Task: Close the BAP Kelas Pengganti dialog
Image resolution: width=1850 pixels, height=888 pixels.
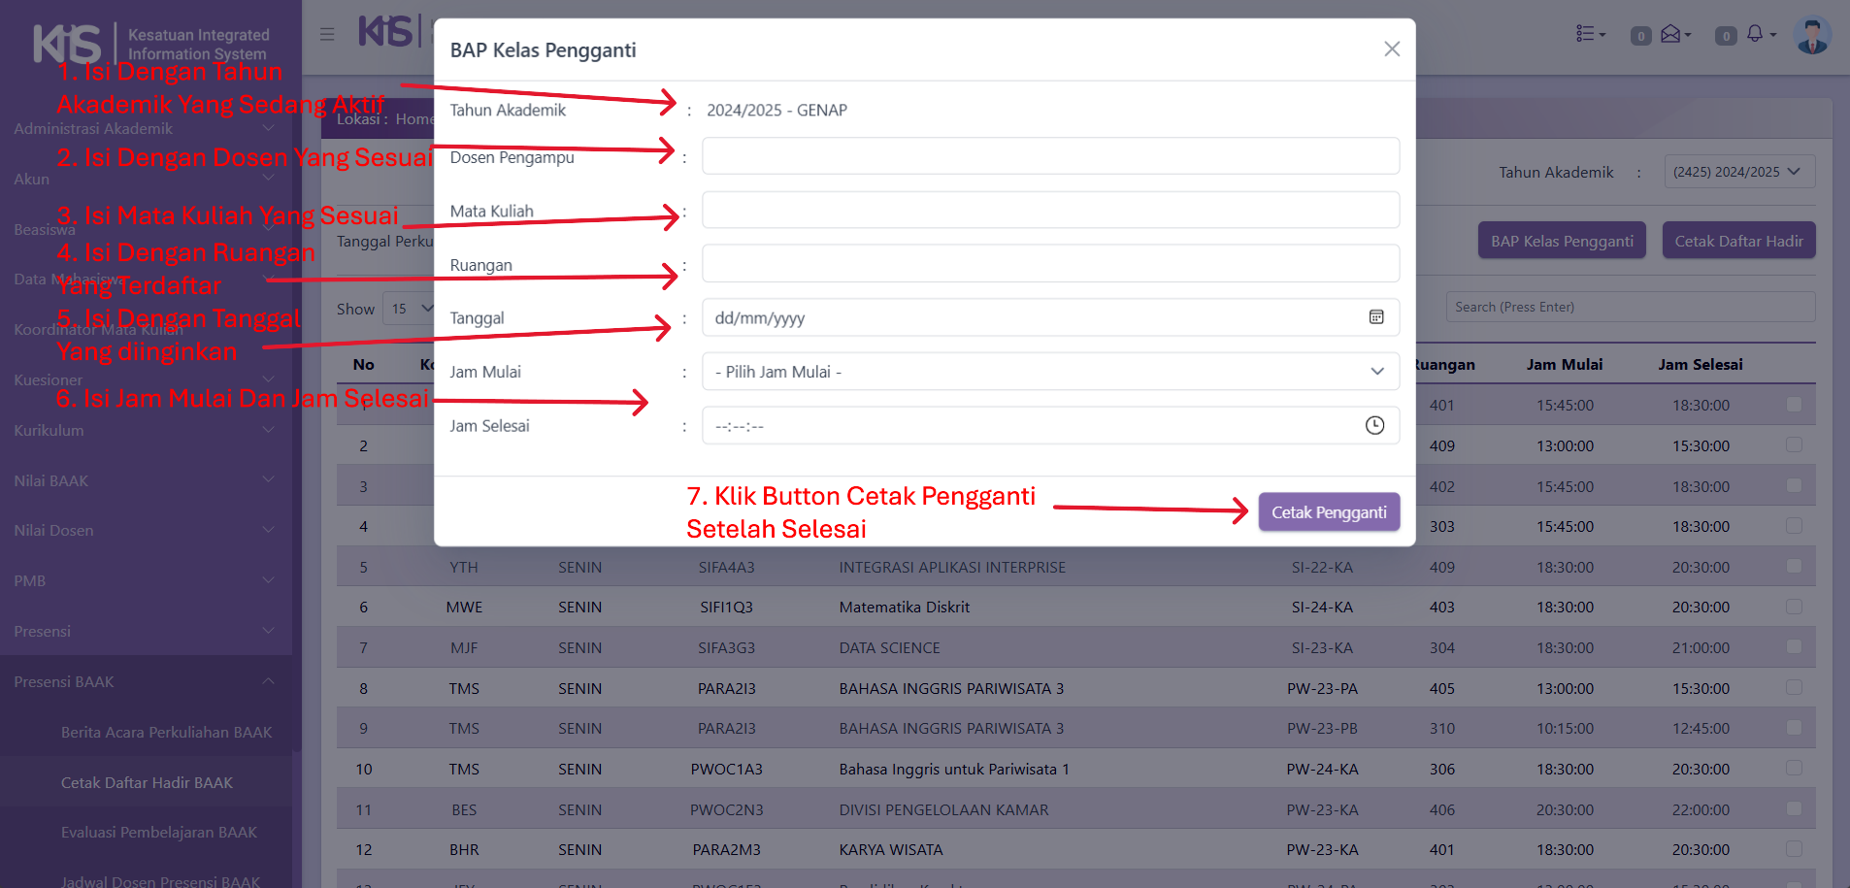Action: pos(1391,49)
